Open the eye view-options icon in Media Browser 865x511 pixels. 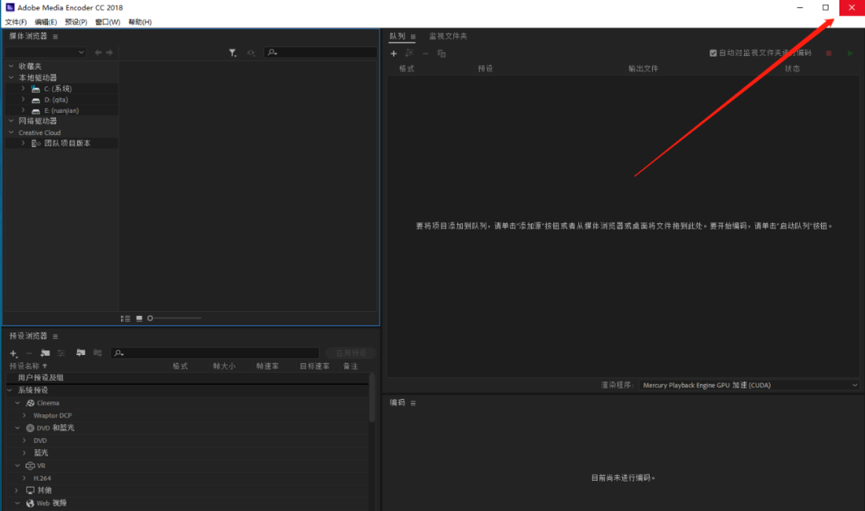tap(251, 53)
